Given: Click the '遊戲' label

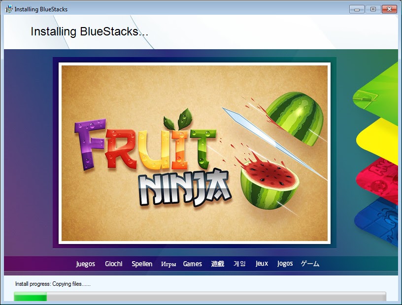Looking at the screenshot, I should (218, 264).
